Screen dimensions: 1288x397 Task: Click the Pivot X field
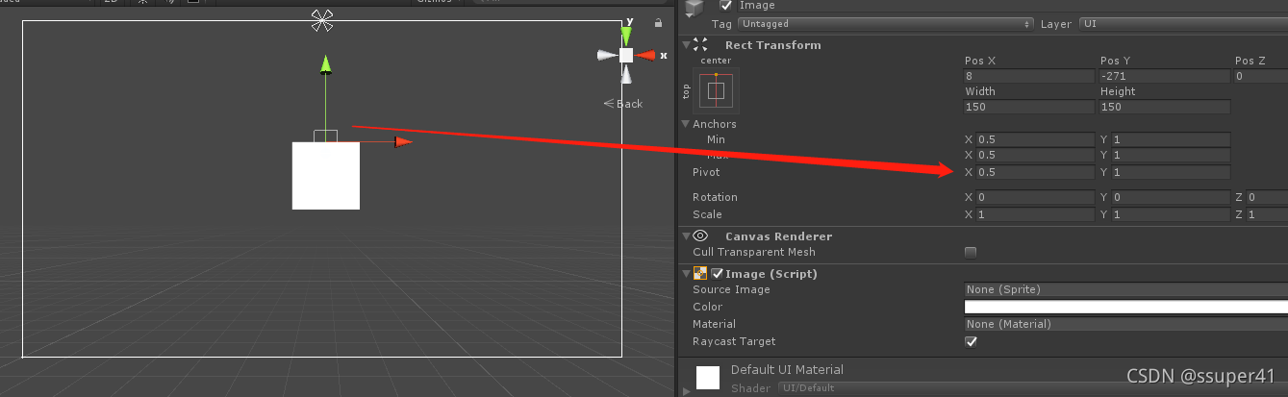pos(1035,173)
